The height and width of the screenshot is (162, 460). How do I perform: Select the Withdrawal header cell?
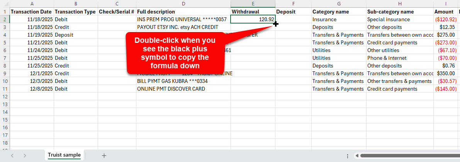(x=253, y=12)
